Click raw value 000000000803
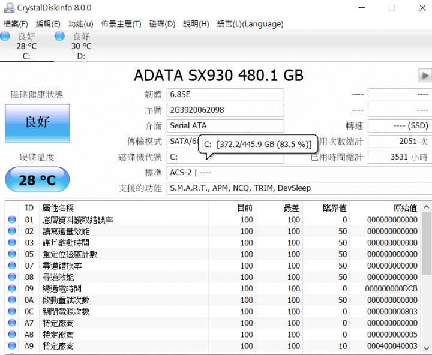The height and width of the screenshot is (355, 432). [x=392, y=311]
